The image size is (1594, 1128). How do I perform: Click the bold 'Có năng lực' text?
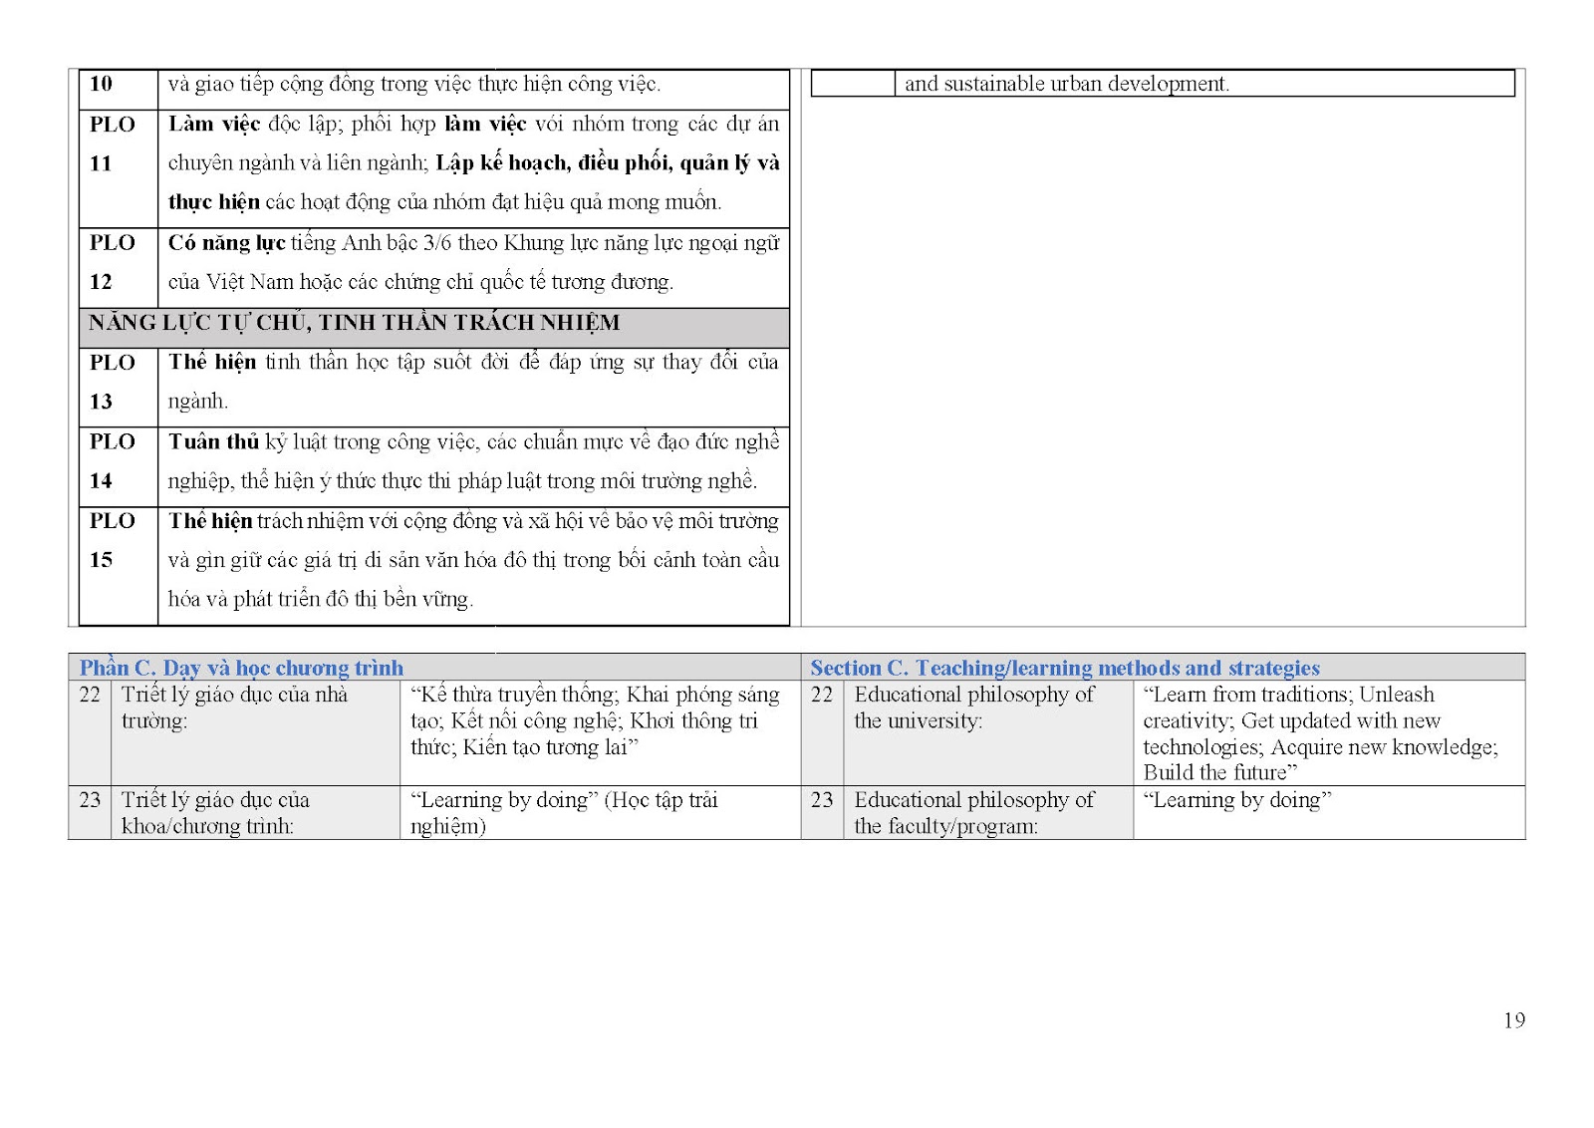[x=226, y=243]
